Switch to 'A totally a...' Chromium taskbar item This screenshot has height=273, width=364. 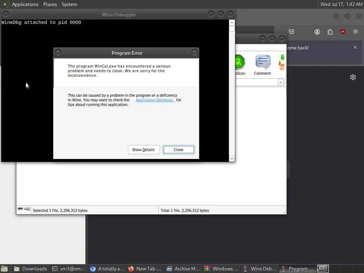107,269
